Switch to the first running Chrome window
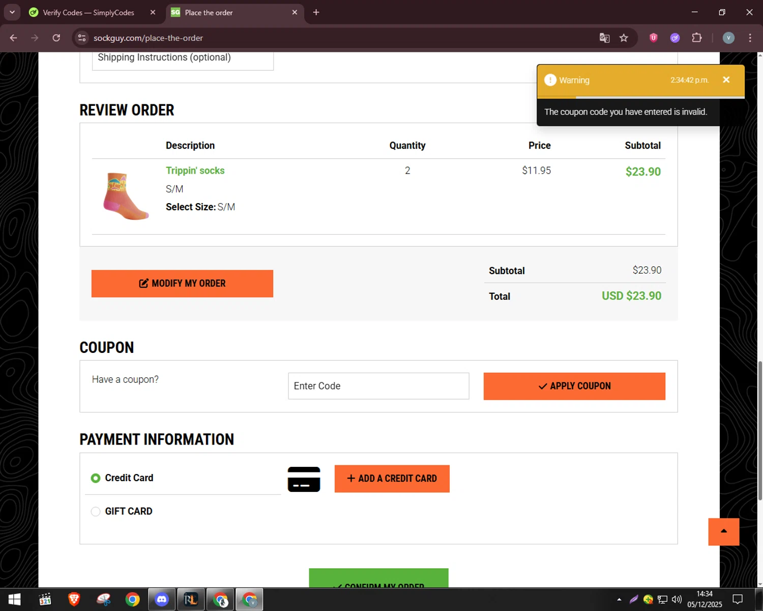Viewport: 763px width, 611px height. (220, 599)
